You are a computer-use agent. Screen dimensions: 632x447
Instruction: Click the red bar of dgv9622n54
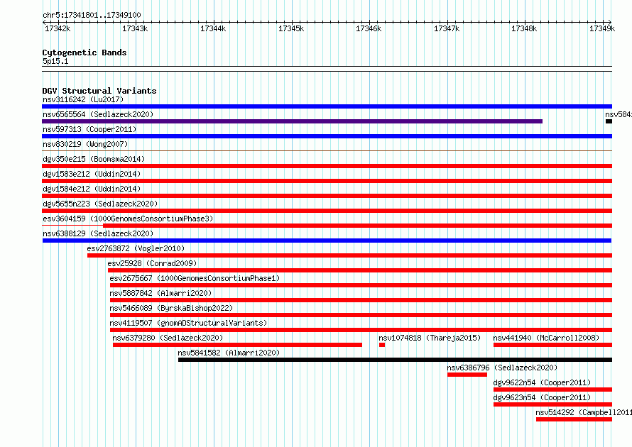[x=552, y=390]
